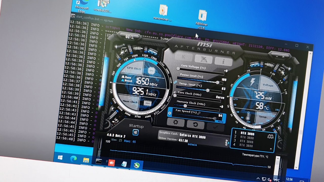Click the GPU chip icon in clock gauge
Screen dimensions: 324x182
(x=152, y=71)
